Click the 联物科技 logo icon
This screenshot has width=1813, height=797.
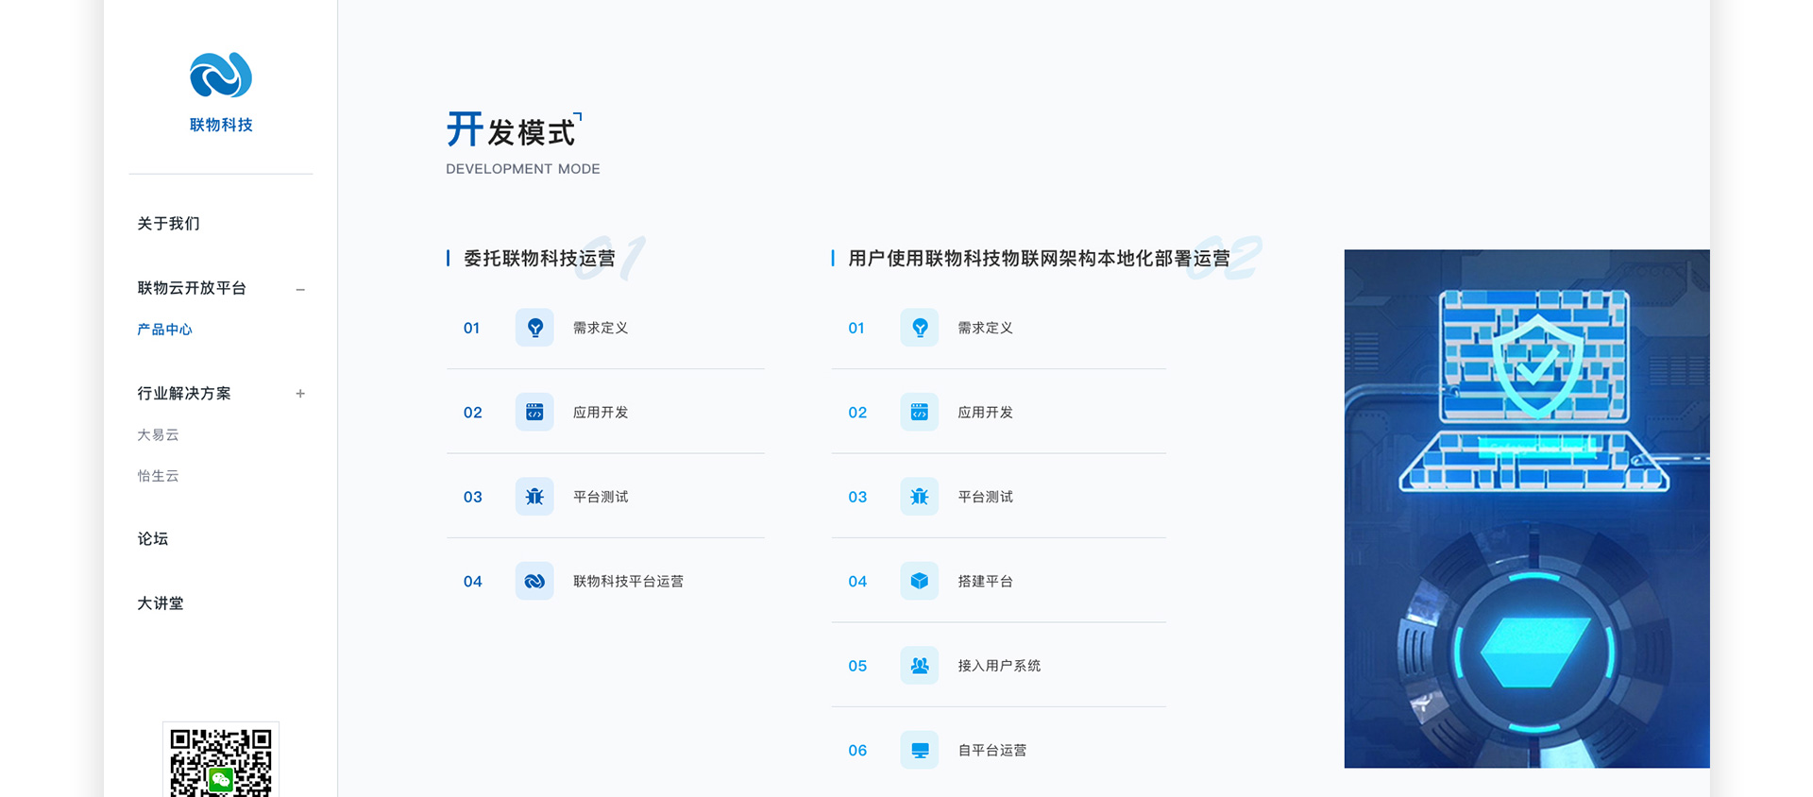[220, 76]
